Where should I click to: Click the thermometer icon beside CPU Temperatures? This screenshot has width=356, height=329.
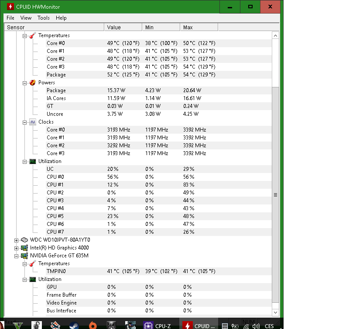click(x=33, y=35)
